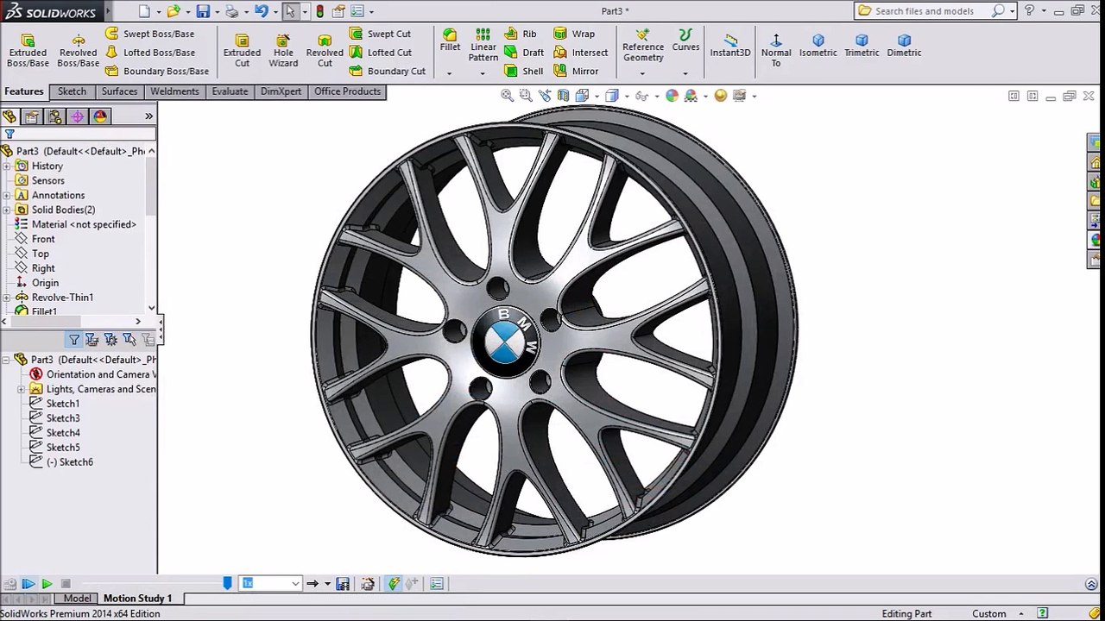Select the Front plane

(35, 239)
